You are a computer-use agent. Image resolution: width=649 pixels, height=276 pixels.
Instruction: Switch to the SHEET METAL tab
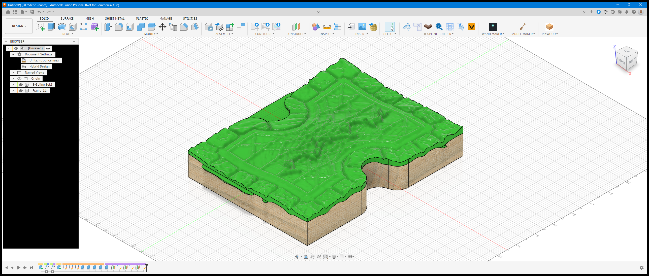[x=115, y=19]
